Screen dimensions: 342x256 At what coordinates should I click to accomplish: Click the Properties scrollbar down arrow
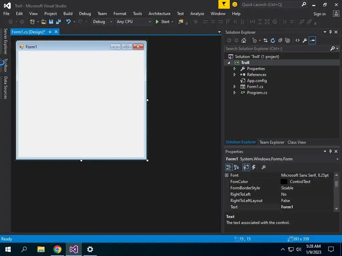coord(337,209)
